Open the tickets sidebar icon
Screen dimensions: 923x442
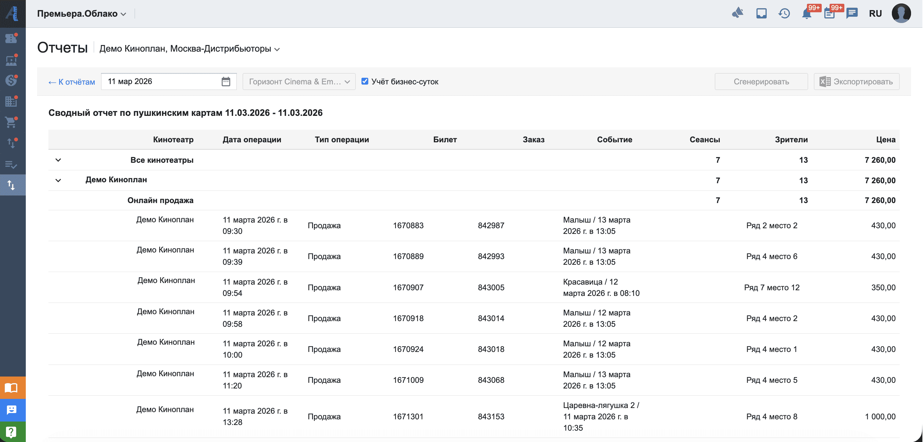pos(11,38)
